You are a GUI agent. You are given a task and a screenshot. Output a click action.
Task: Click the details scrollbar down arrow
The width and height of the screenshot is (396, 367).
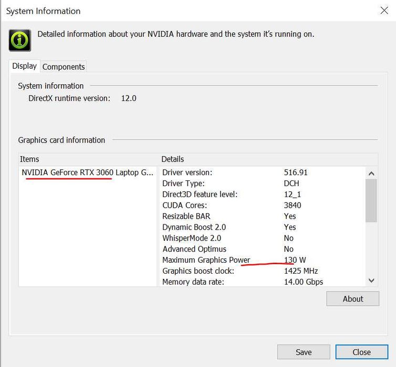(x=371, y=280)
